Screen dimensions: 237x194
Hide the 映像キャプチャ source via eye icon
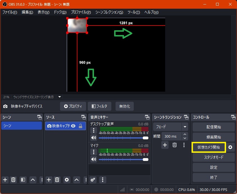coord(73,126)
